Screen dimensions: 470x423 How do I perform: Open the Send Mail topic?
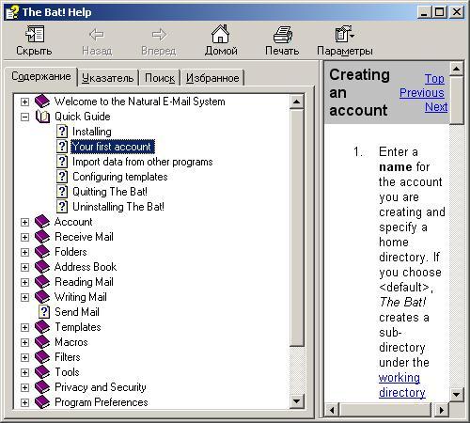(77, 312)
